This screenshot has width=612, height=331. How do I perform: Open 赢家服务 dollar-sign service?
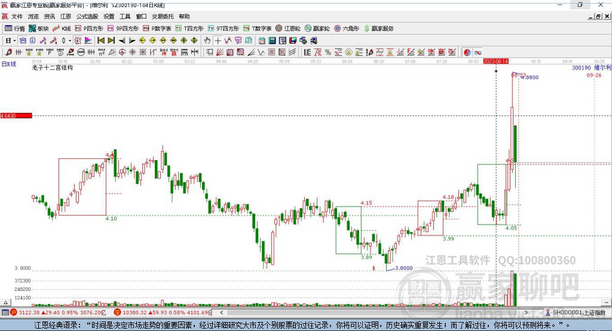(378, 29)
